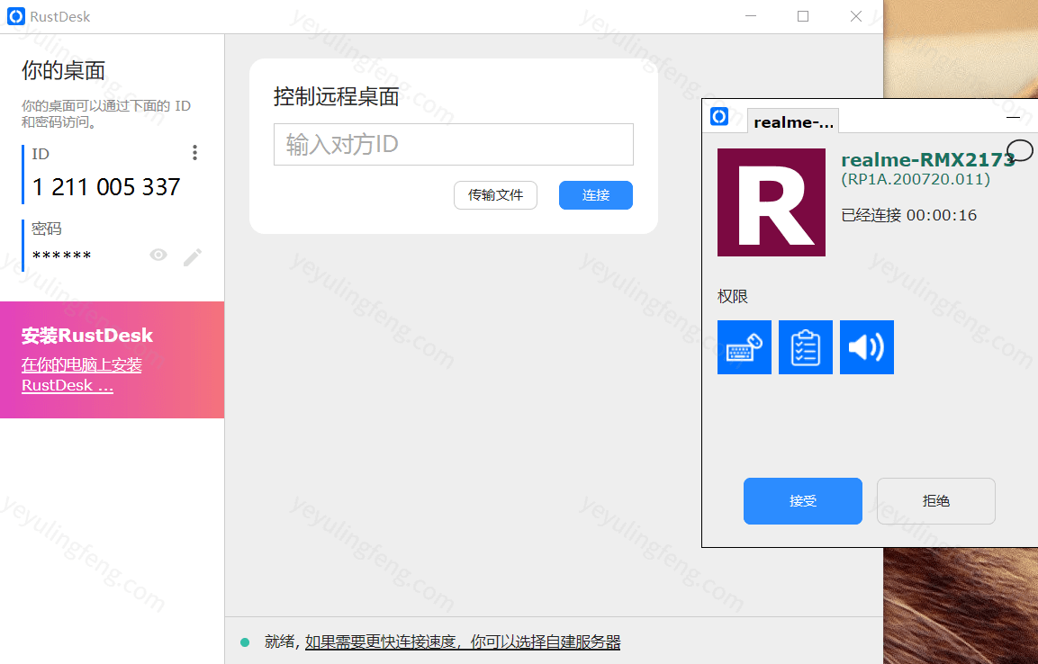Click the realme device avatar thumbnail

pos(772,202)
